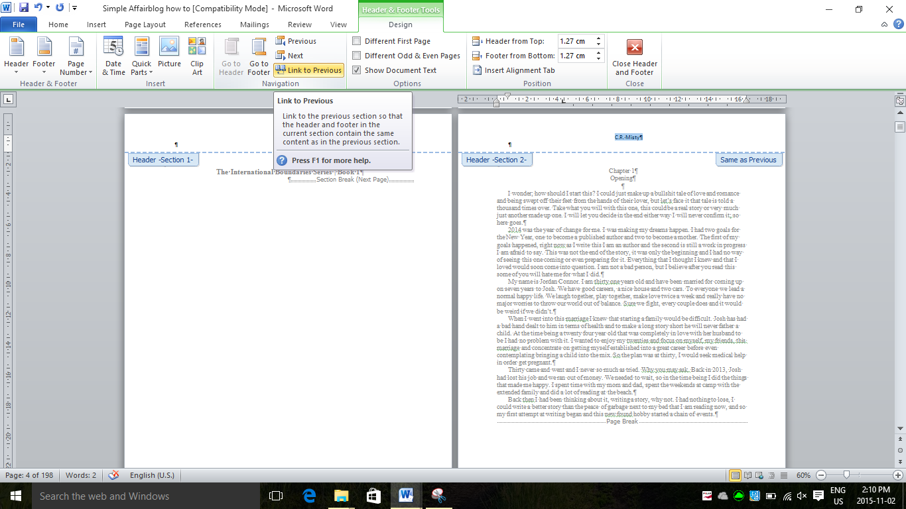
Task: Click Close Header and Footer
Action: [x=634, y=56]
